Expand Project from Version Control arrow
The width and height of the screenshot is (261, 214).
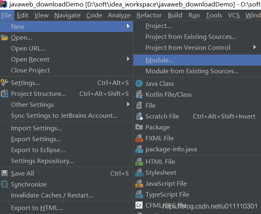click(255, 47)
